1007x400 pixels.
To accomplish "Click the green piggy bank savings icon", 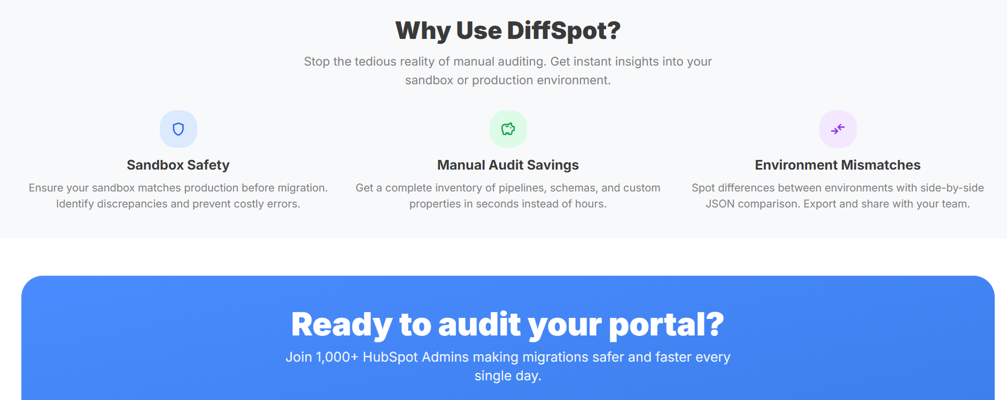I will (508, 129).
